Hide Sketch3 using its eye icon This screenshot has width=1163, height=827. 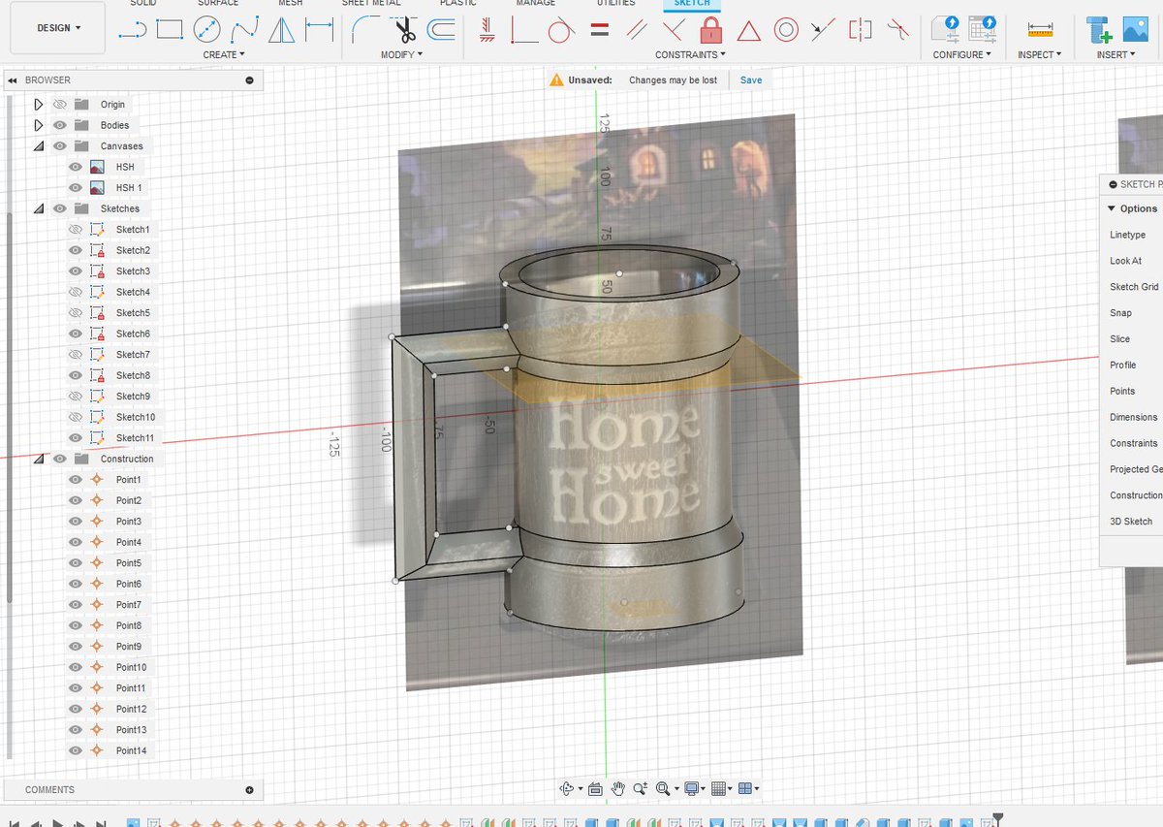(76, 271)
